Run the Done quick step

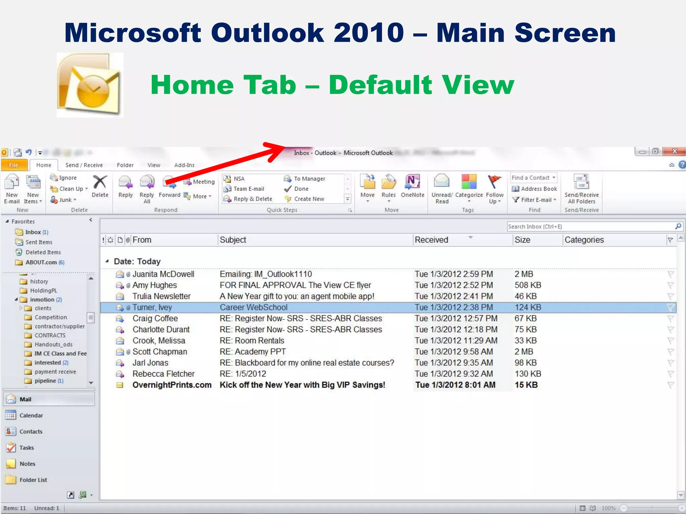[296, 189]
